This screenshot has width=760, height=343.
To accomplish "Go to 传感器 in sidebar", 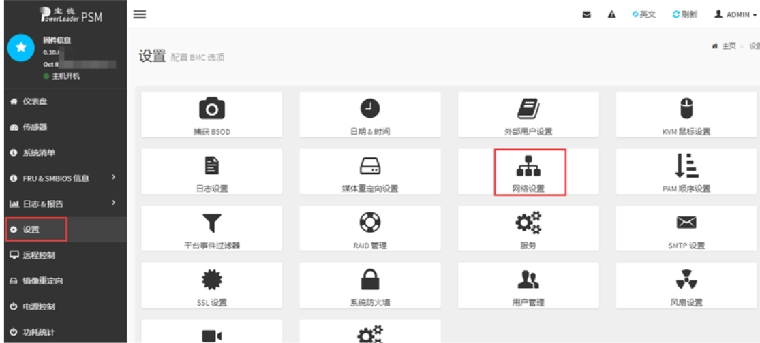I will (65, 127).
